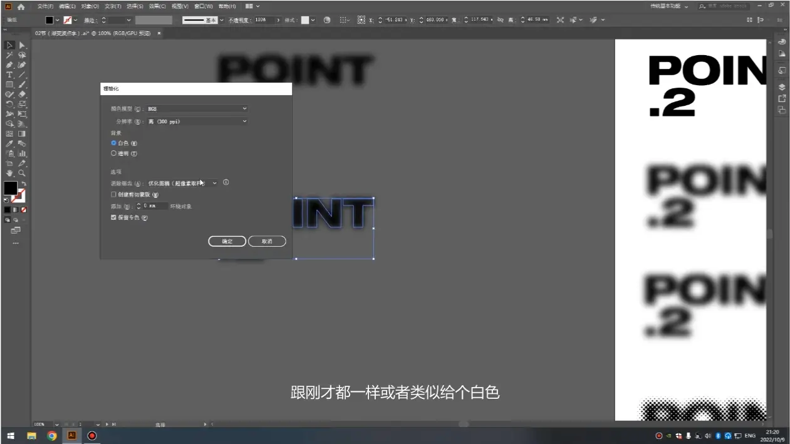The height and width of the screenshot is (444, 790).
Task: Select the Magic Wand tool
Action: 9,55
